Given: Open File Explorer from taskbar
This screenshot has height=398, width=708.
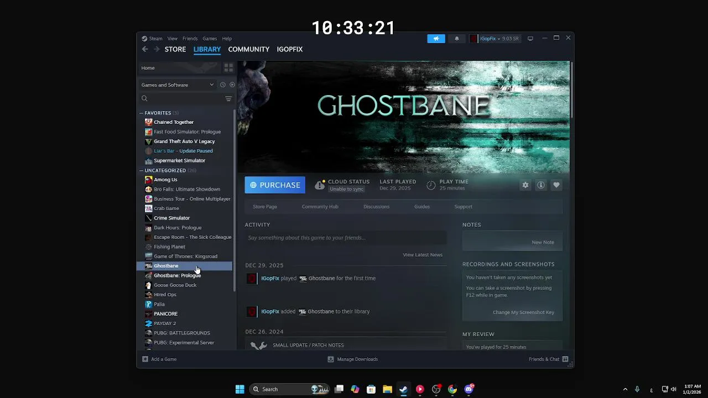Looking at the screenshot, I should click(x=387, y=389).
